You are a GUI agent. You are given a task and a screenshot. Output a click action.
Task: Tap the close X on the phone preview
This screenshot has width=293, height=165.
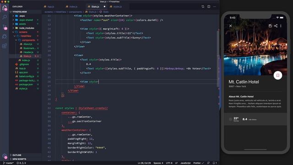click(231, 26)
